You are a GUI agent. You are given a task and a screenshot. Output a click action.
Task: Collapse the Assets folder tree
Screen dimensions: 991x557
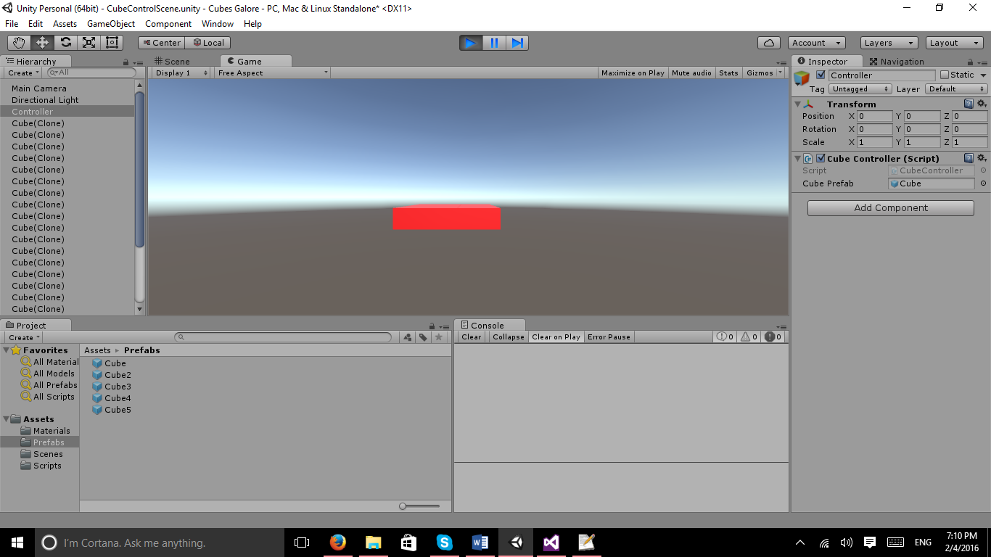(7, 419)
